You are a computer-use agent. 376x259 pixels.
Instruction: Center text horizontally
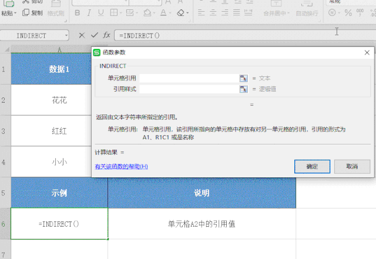(213, 13)
